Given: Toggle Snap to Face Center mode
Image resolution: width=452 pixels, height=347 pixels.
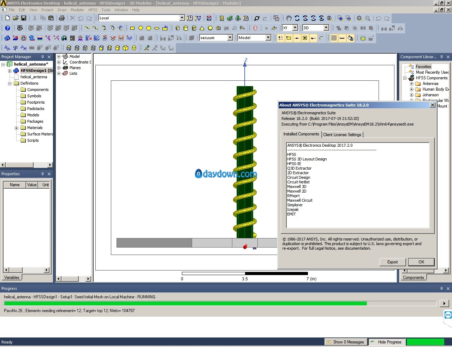Looking at the screenshot, I should click(x=305, y=38).
